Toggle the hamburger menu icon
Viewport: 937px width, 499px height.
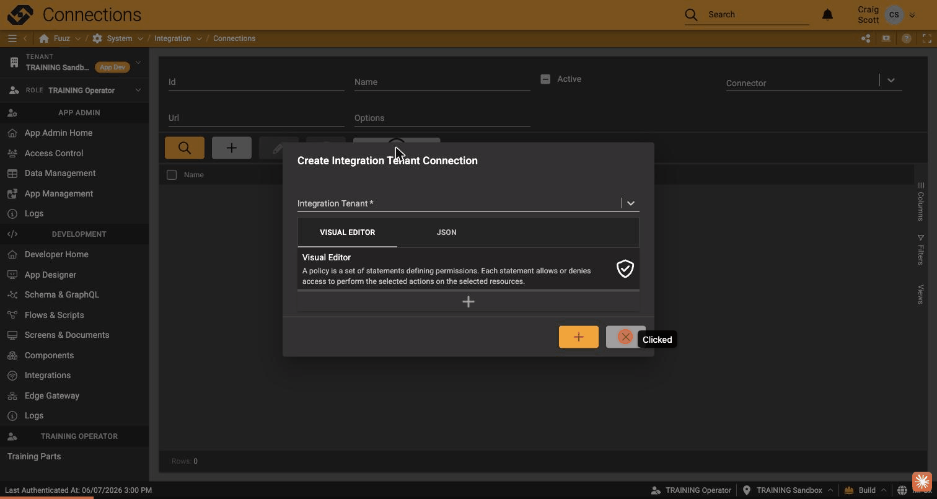pyautogui.click(x=12, y=38)
